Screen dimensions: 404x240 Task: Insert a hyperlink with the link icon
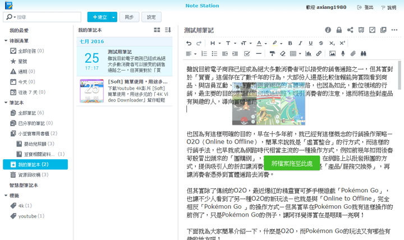319,54
